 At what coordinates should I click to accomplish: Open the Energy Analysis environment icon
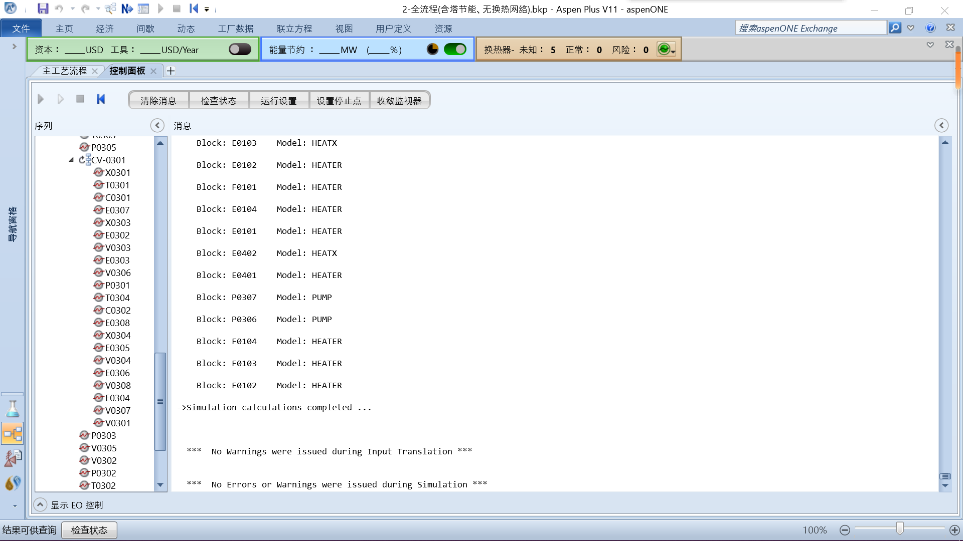(x=13, y=483)
